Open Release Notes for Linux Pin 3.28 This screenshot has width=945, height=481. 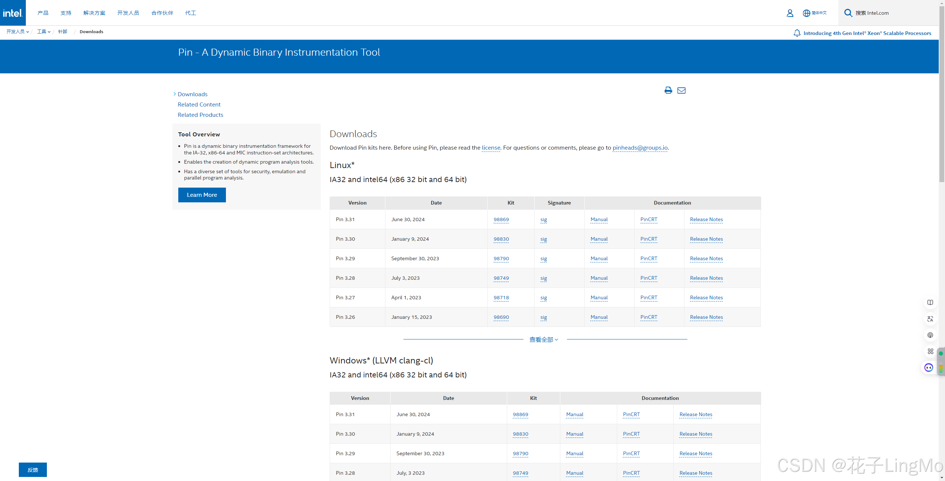[707, 278]
